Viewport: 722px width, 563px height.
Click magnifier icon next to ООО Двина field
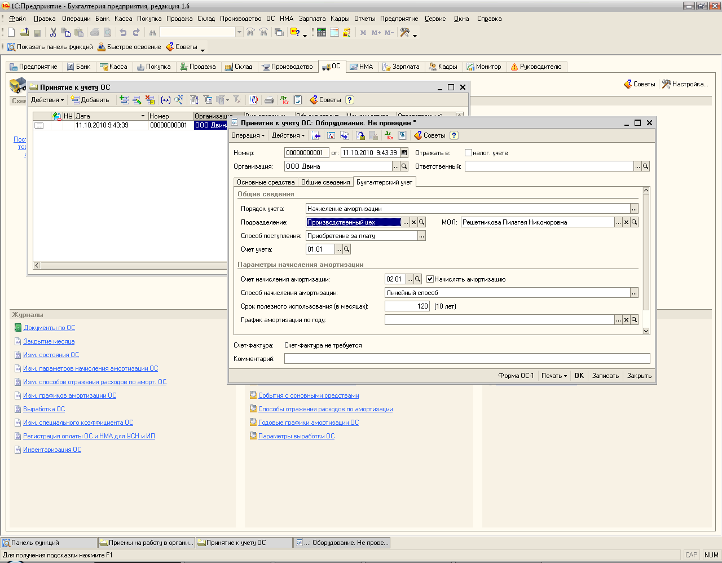click(x=404, y=166)
